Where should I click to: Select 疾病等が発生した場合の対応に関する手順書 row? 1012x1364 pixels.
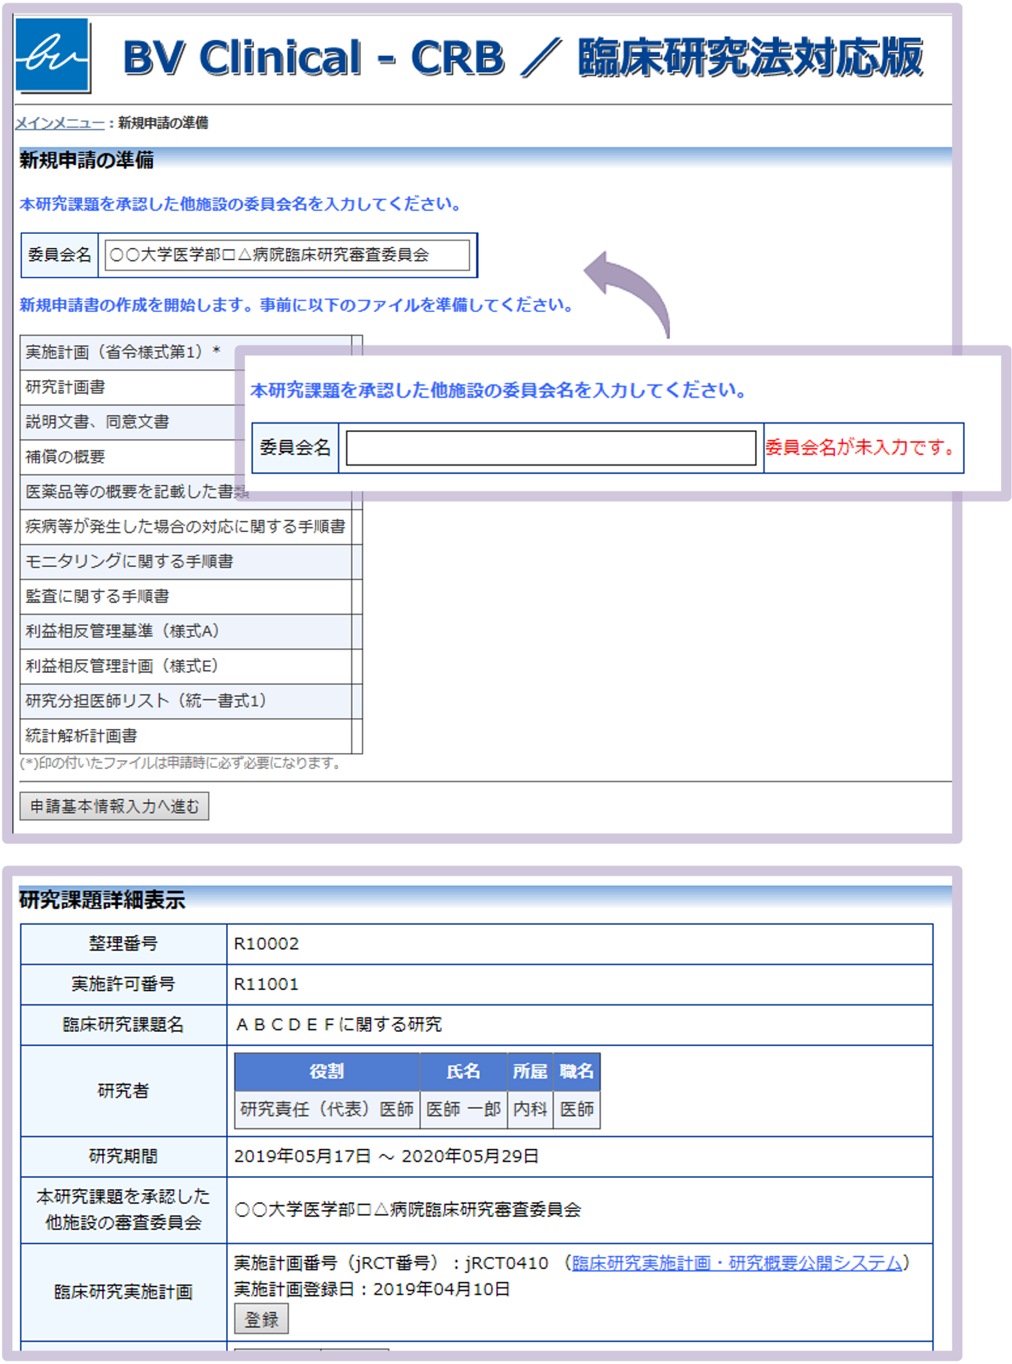tap(191, 526)
